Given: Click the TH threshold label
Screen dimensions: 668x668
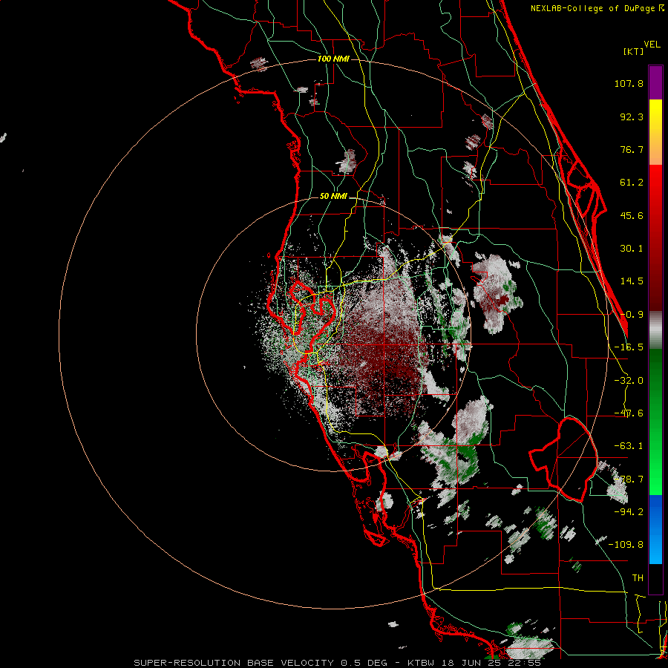Looking at the screenshot, I should click(638, 578).
